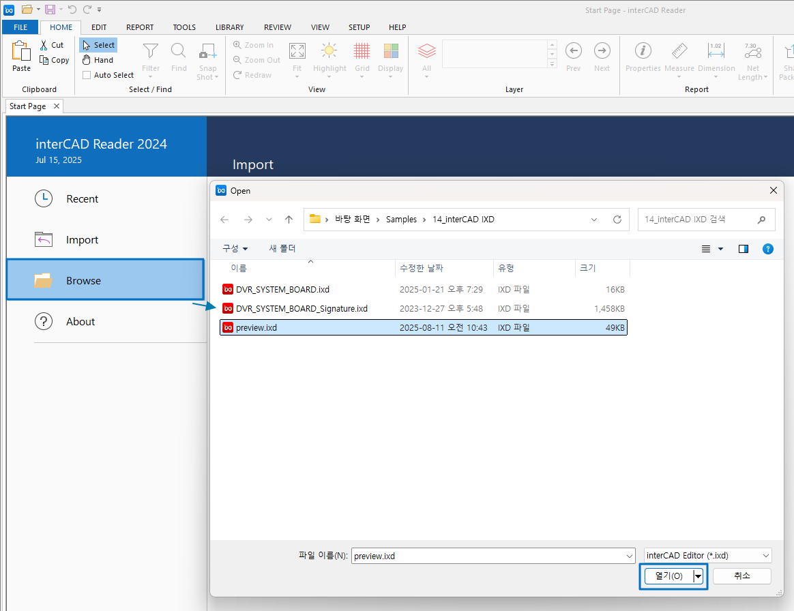Expand the Layer combo box list
The width and height of the screenshot is (794, 611).
click(553, 64)
